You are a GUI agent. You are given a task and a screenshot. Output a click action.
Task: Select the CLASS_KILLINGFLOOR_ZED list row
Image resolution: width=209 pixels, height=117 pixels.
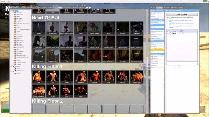tap(182, 32)
